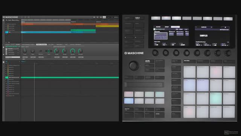Click the hardware touch strip
This screenshot has width=241, height=136.
144,85
